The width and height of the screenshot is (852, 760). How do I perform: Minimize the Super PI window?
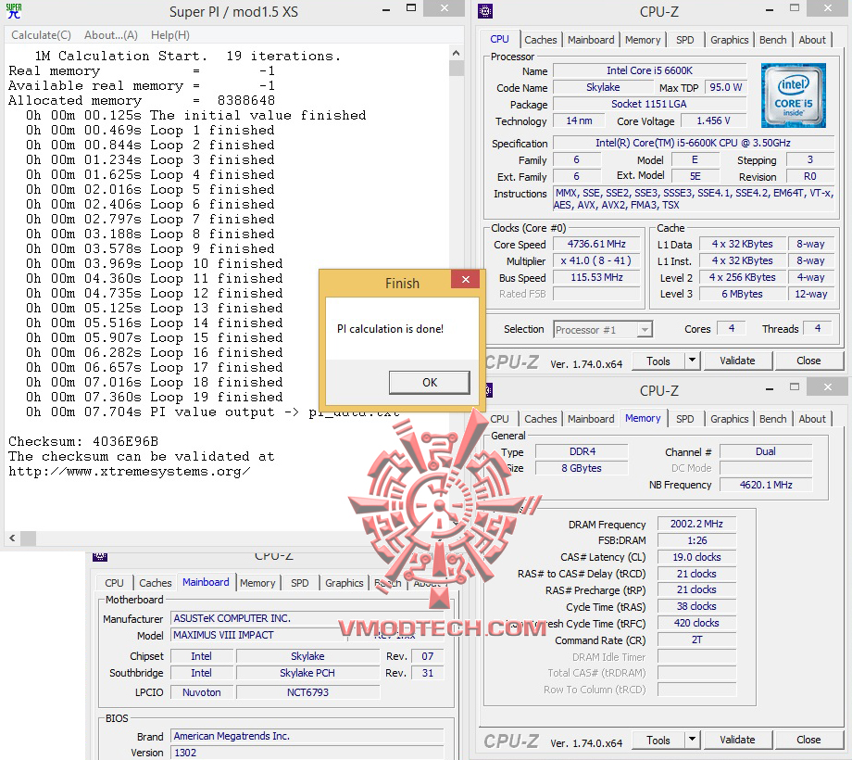point(386,10)
